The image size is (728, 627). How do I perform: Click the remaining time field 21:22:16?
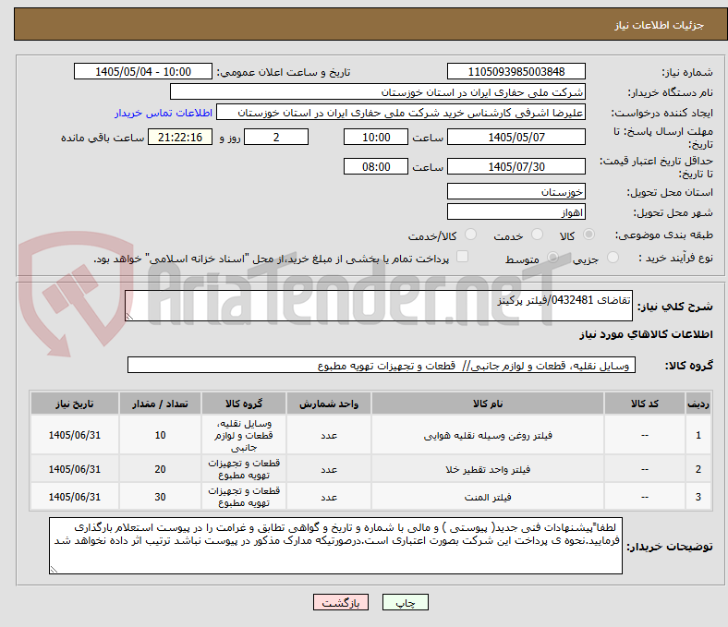pyautogui.click(x=180, y=137)
